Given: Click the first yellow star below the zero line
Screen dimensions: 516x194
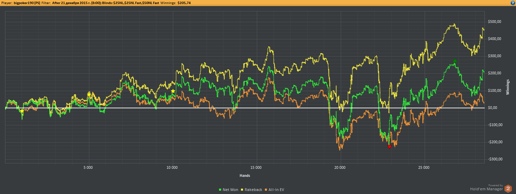Looking at the screenshot, I should pyautogui.click(x=22, y=111).
